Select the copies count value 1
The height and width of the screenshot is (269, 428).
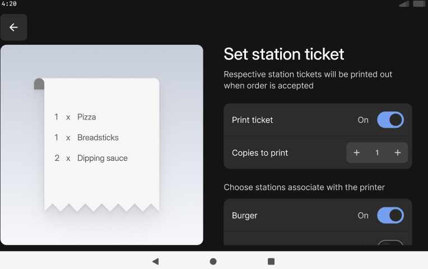point(377,152)
